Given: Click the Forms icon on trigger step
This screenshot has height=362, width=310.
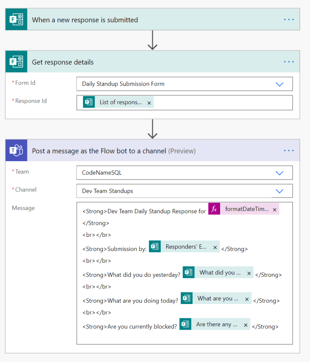Looking at the screenshot, I should tap(16, 19).
